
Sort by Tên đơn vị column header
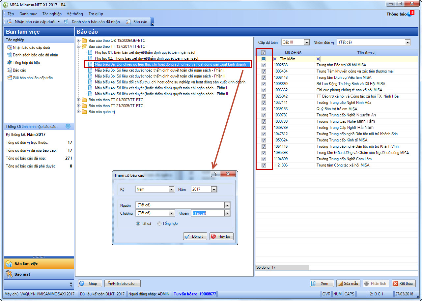coord(366,53)
